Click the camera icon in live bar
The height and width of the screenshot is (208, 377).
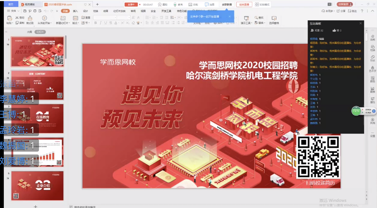point(160,5)
